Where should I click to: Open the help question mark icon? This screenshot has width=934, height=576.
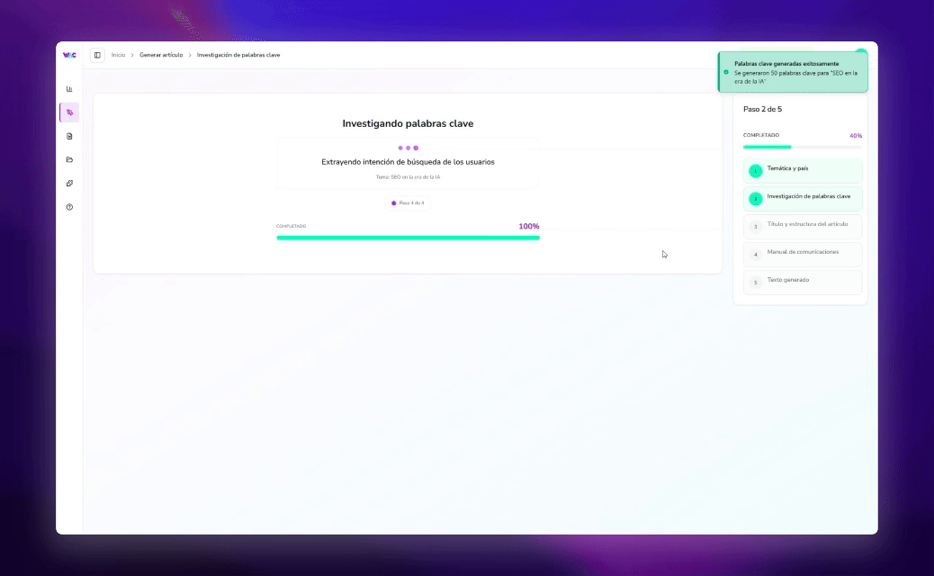point(69,207)
